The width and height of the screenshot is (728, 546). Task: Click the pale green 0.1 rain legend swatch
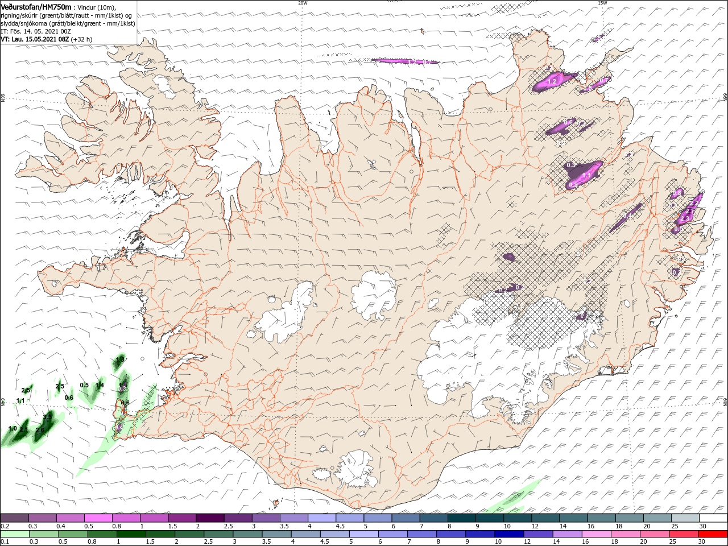[14, 534]
